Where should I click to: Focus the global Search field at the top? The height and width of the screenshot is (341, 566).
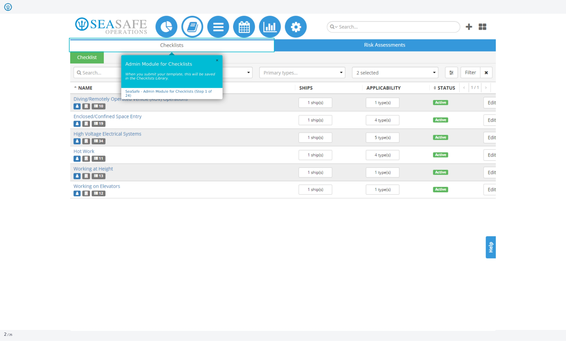point(394,27)
